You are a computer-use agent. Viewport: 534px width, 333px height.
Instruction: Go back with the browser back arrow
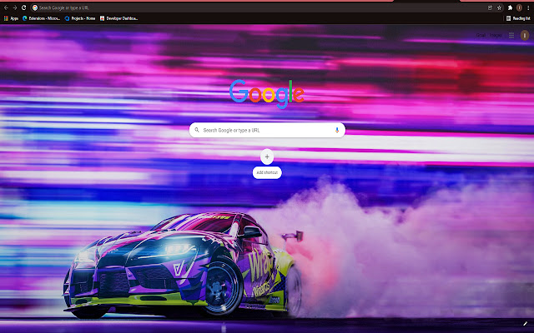click(x=6, y=7)
